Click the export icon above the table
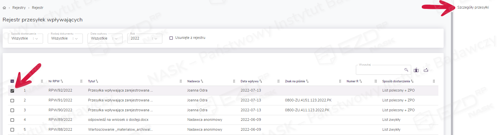The height and width of the screenshot is (135, 497). [x=426, y=70]
